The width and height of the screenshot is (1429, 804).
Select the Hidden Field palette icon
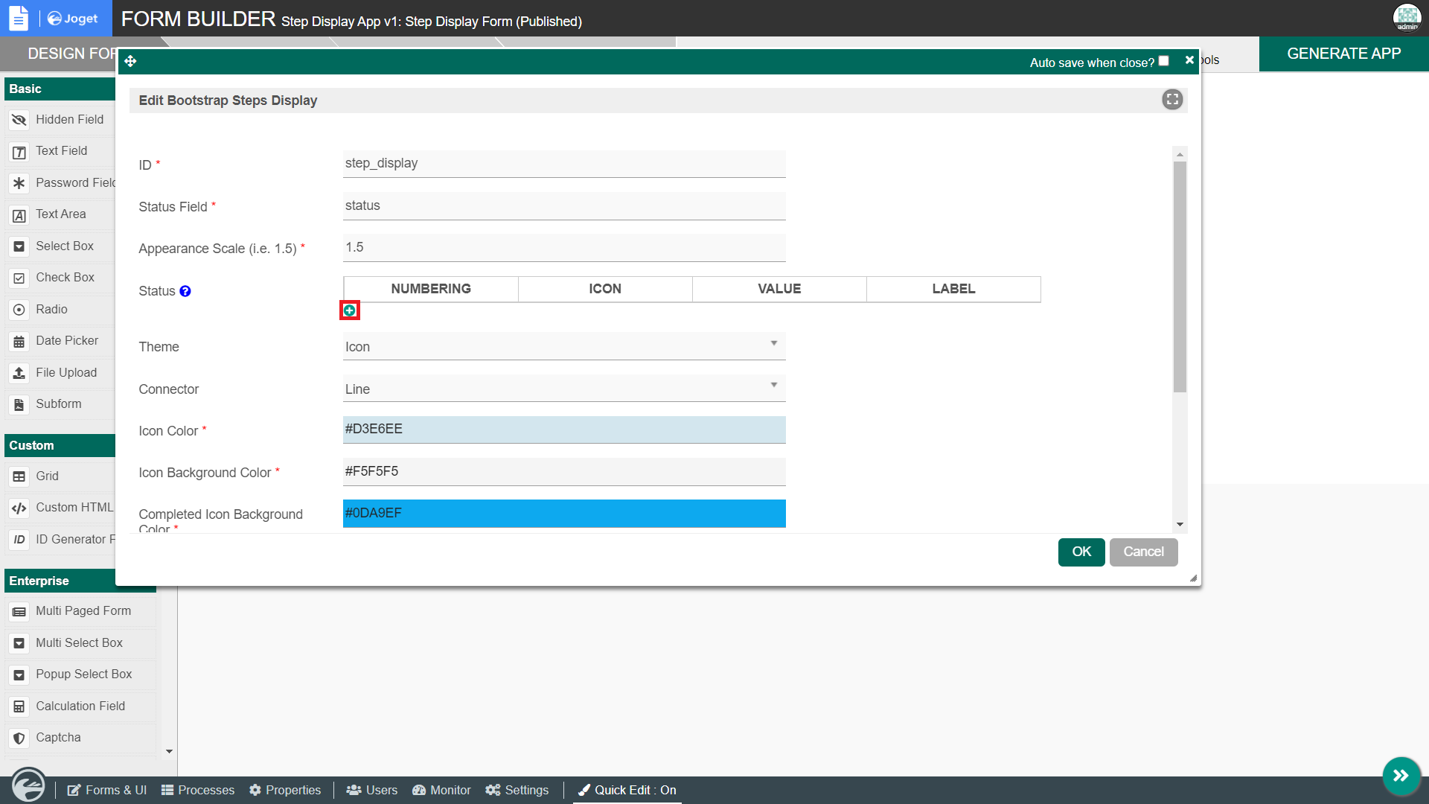tap(19, 120)
